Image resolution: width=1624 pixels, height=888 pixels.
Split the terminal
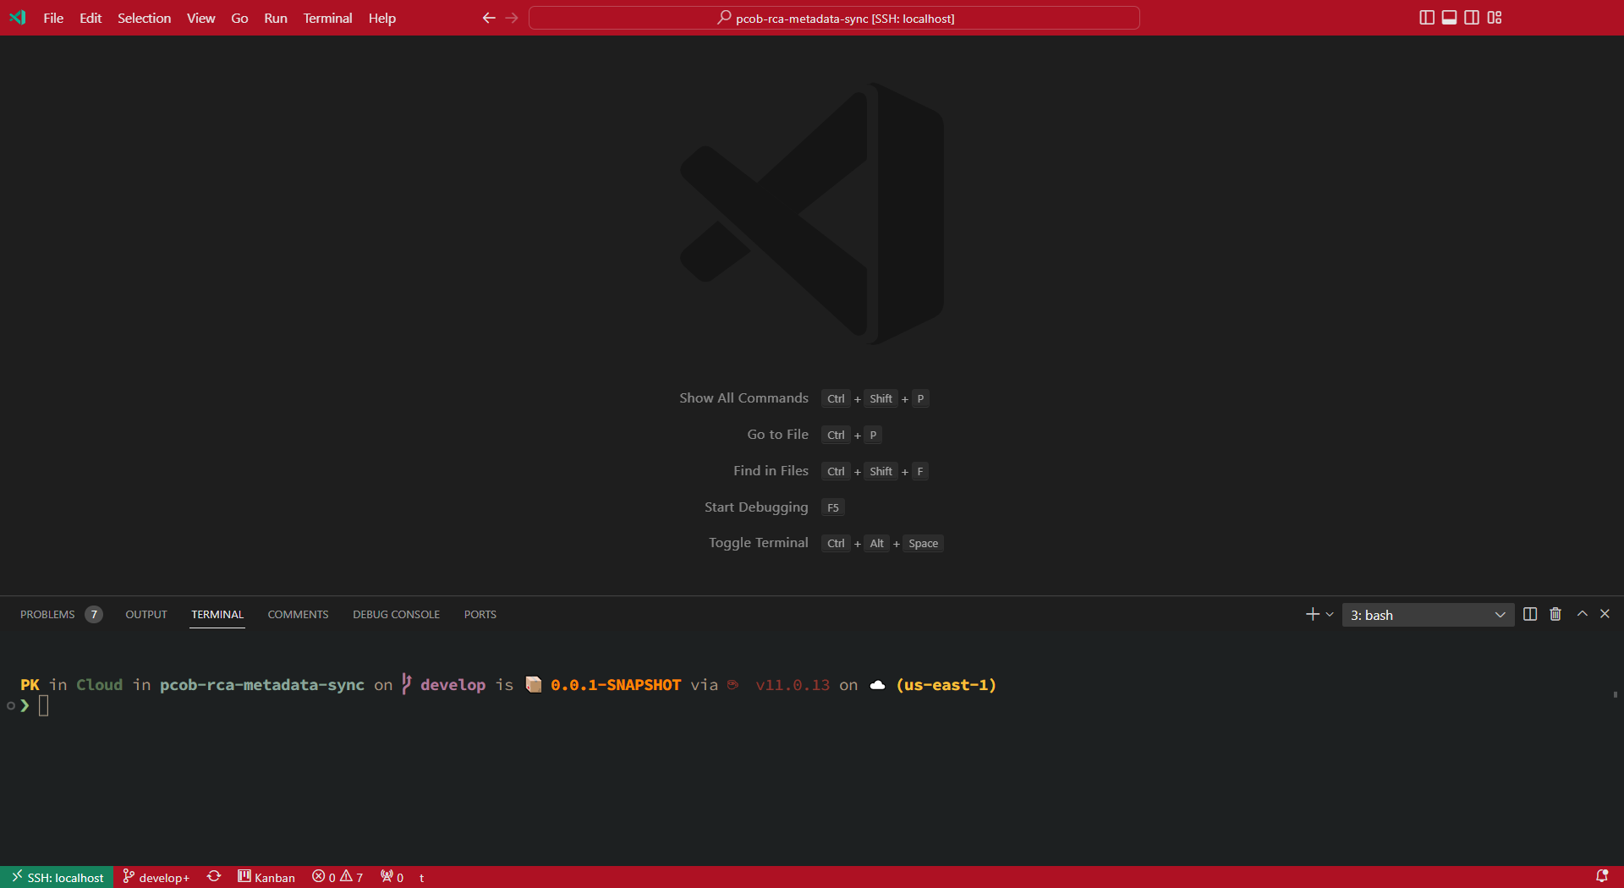point(1530,614)
